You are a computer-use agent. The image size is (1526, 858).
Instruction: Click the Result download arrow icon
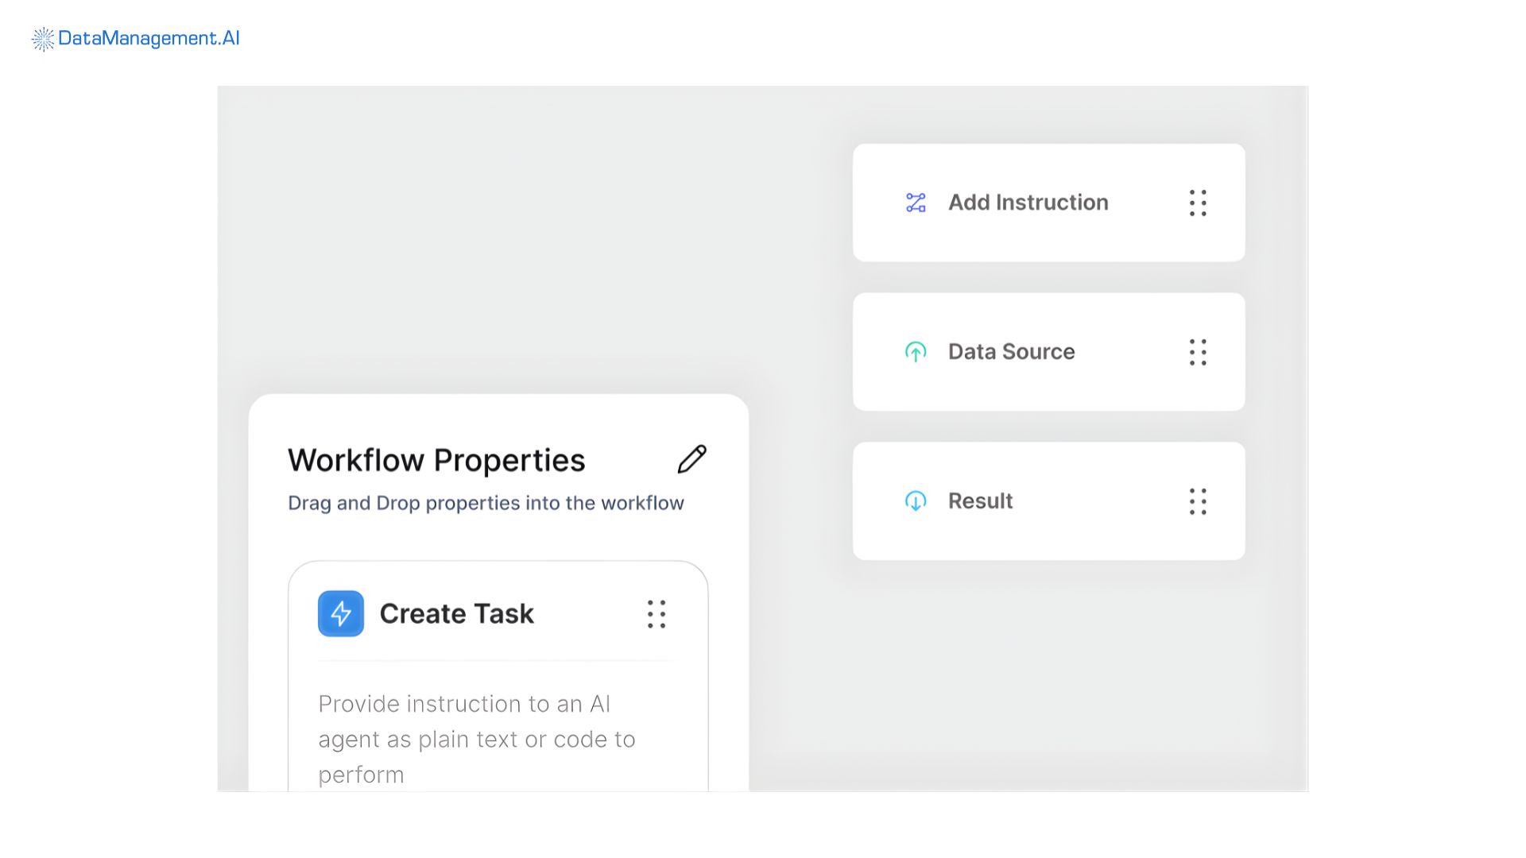(916, 501)
